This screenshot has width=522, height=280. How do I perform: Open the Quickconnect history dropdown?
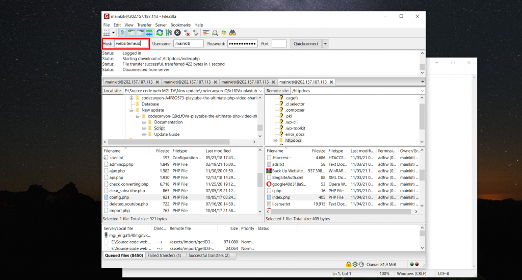coord(325,44)
